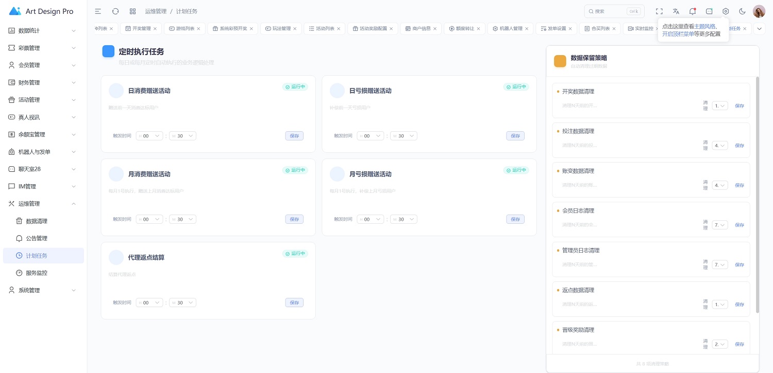Collapse the sidebar with the hamburger icon

98,11
